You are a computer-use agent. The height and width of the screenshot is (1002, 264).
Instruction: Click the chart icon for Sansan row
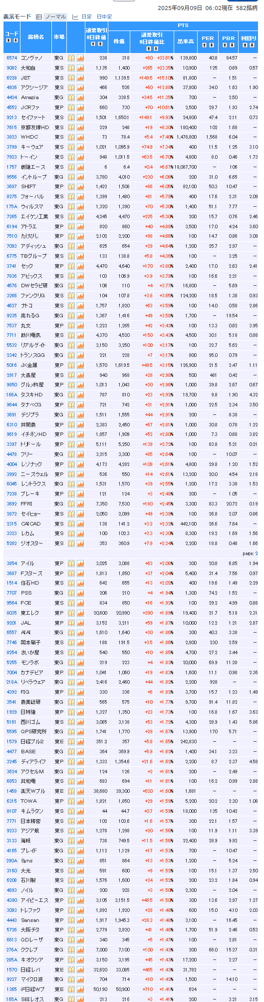(80, 920)
